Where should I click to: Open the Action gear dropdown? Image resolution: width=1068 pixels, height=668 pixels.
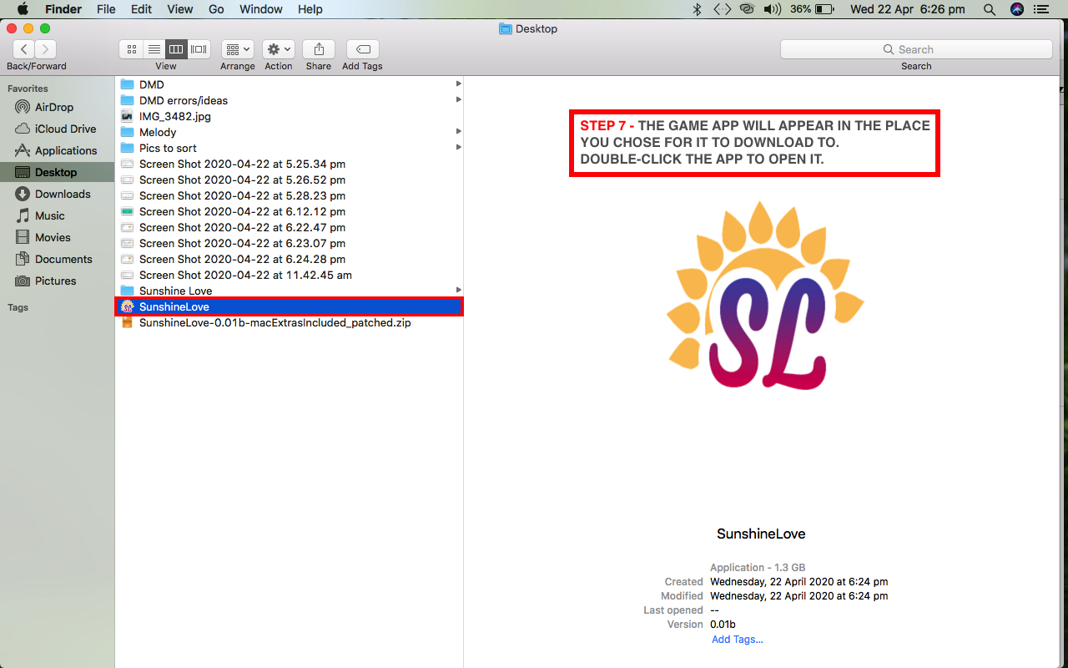[278, 49]
